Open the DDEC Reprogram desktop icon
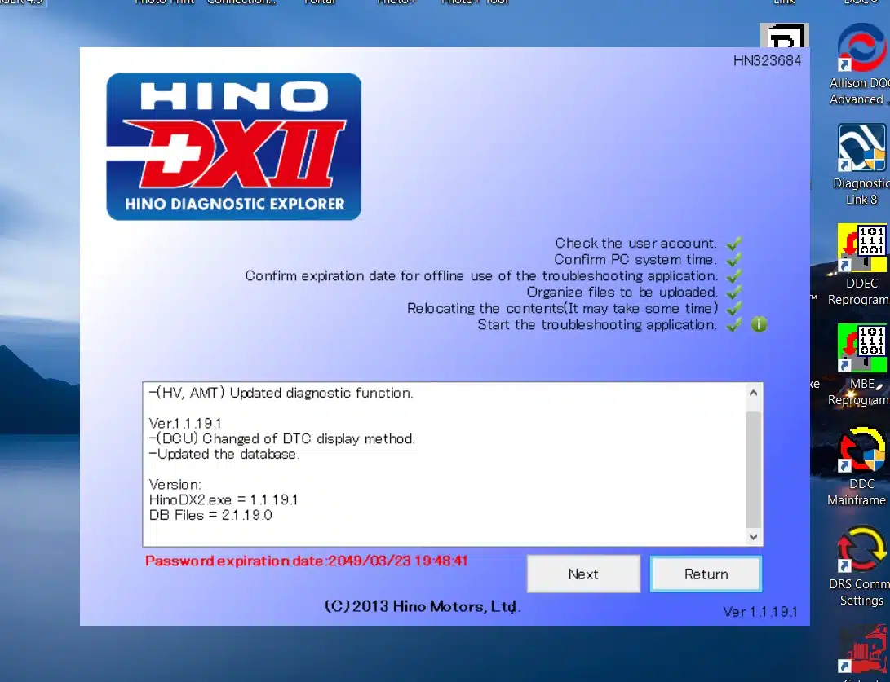The height and width of the screenshot is (682, 890). 861,249
